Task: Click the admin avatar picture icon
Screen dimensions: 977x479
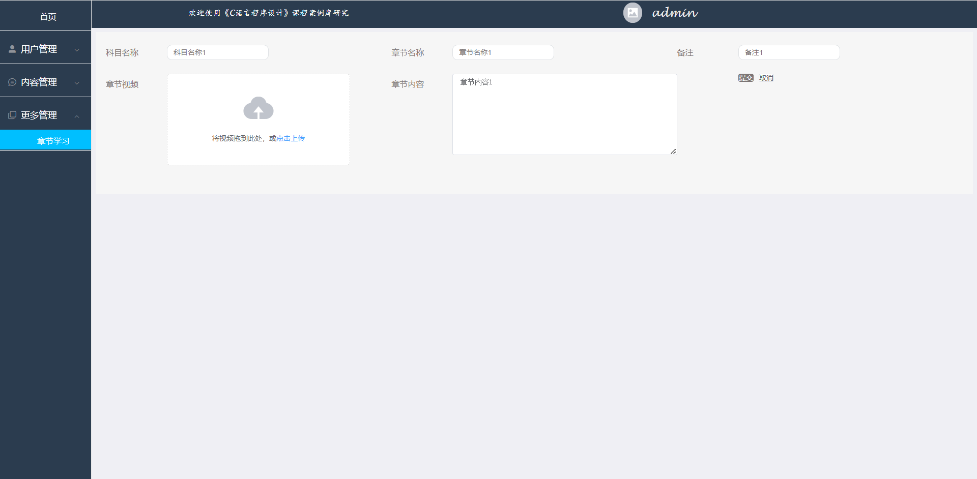Action: pyautogui.click(x=633, y=13)
